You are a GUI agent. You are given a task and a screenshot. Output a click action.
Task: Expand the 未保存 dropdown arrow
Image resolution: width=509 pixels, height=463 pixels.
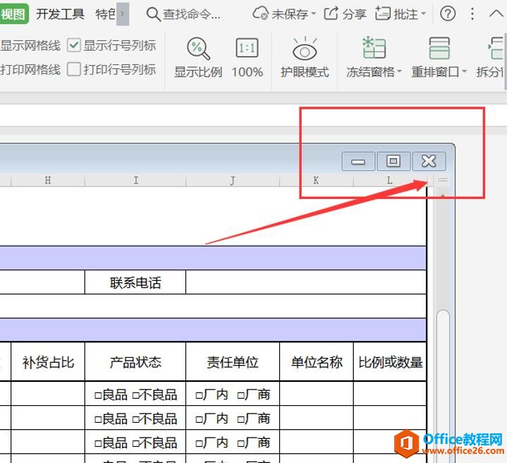[314, 13]
